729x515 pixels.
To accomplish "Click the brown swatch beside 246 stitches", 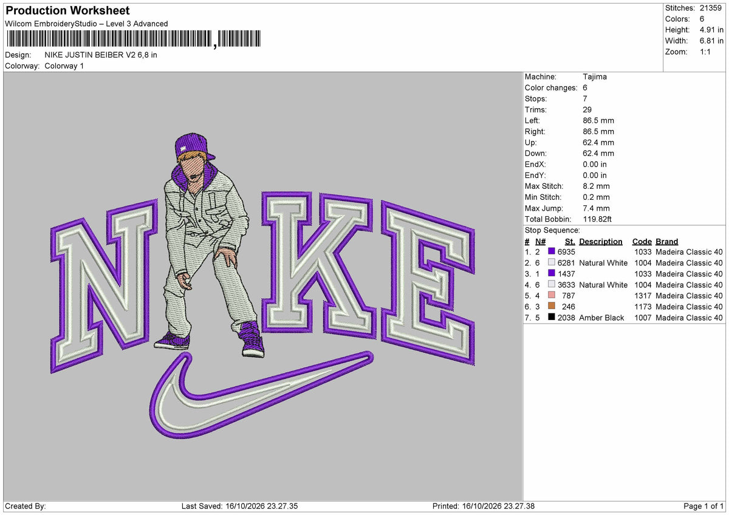I will [552, 307].
